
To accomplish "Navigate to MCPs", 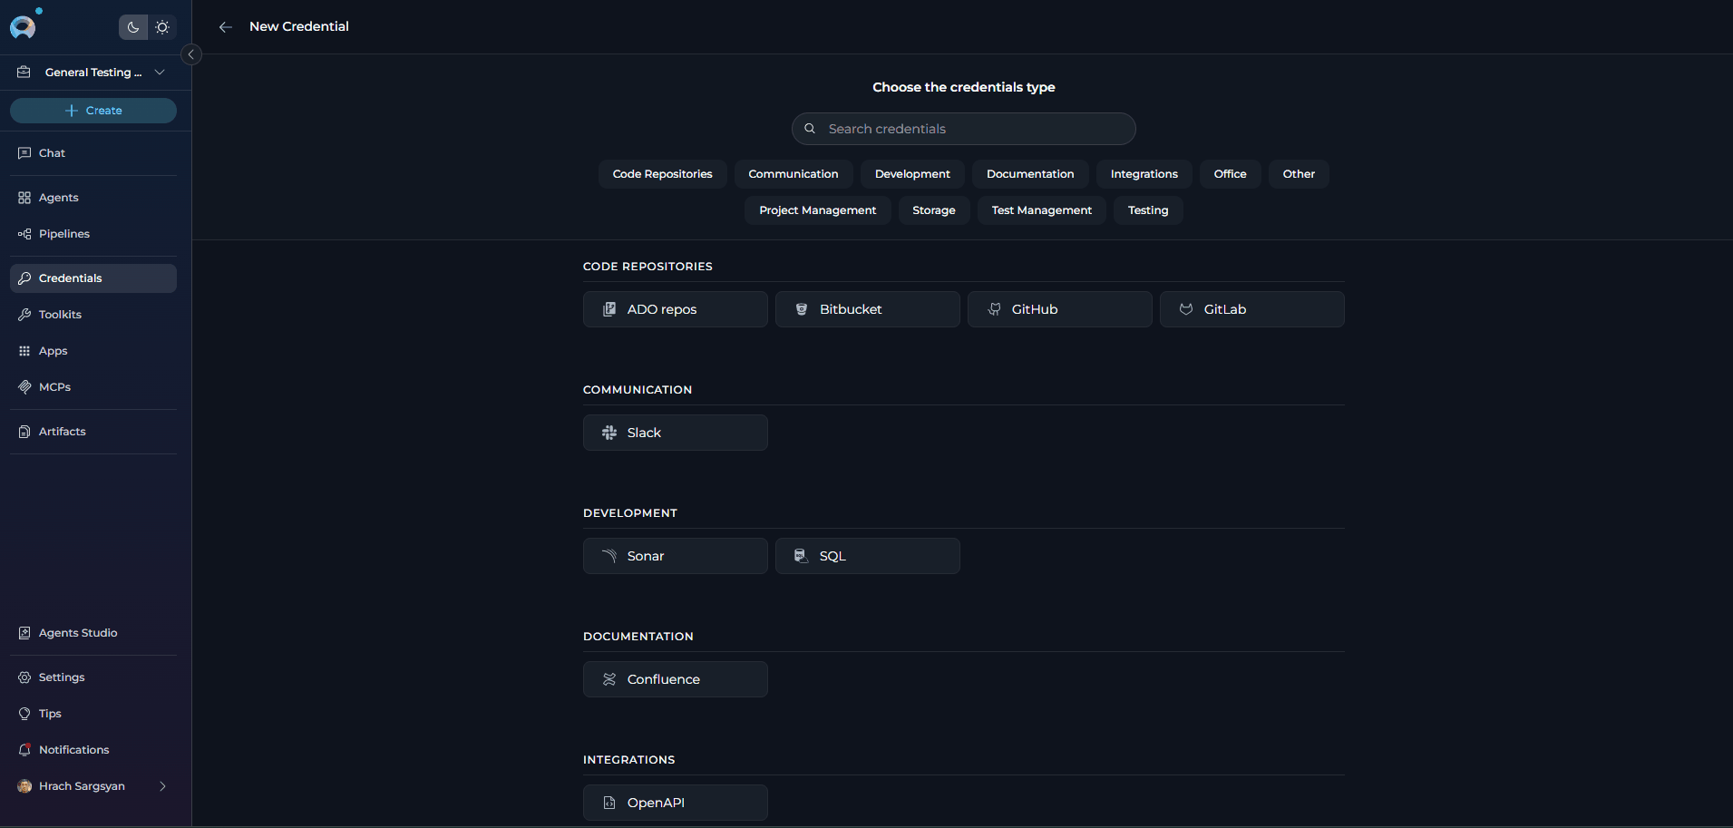I will pos(93,387).
